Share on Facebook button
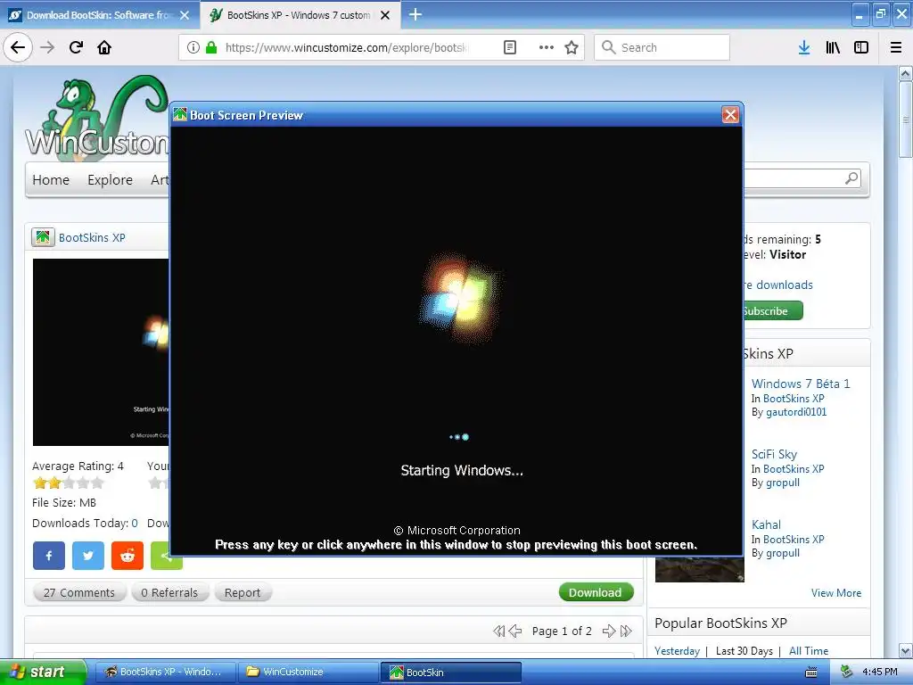This screenshot has height=685, width=913. point(49,556)
